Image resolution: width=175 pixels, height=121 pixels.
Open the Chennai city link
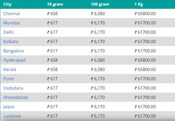pyautogui.click(x=11, y=14)
